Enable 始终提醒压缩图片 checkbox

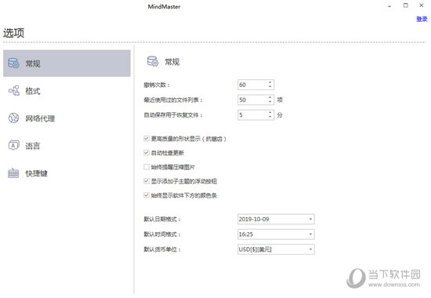pyautogui.click(x=147, y=167)
